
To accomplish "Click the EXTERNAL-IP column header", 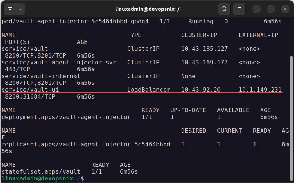I will [x=258, y=35].
